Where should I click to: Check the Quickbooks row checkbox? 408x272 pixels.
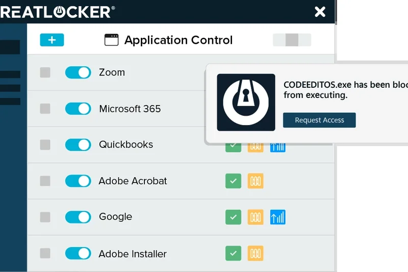point(45,145)
